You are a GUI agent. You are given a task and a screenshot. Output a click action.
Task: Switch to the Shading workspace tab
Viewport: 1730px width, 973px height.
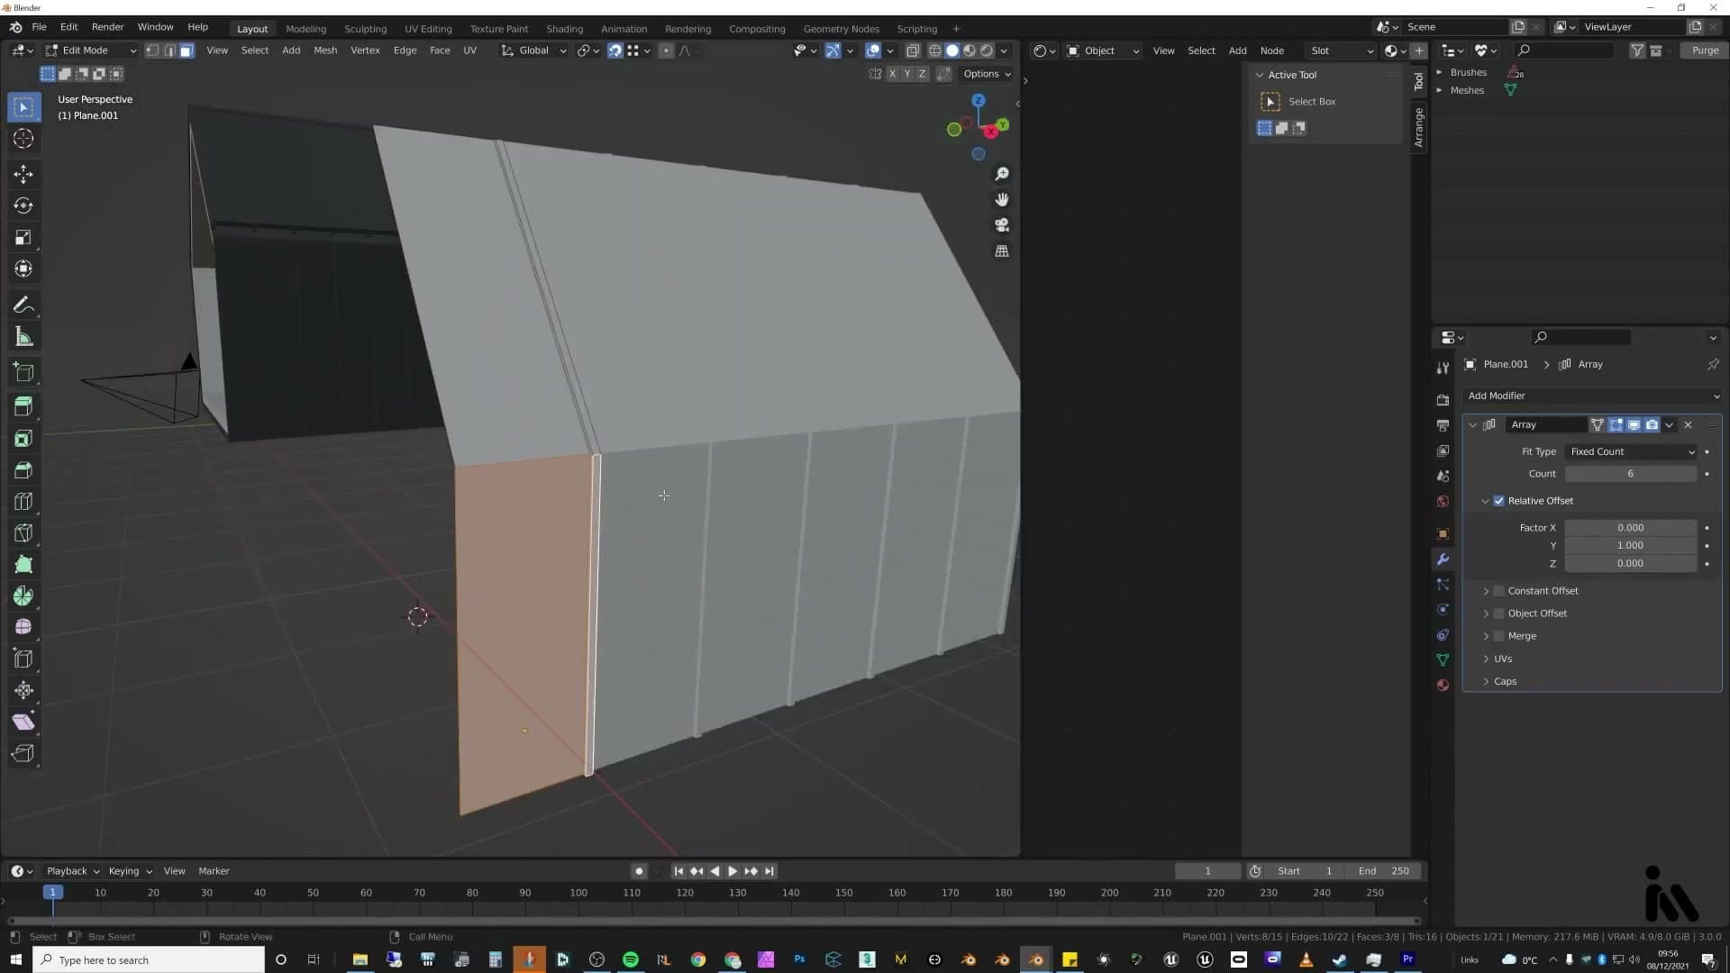(564, 29)
